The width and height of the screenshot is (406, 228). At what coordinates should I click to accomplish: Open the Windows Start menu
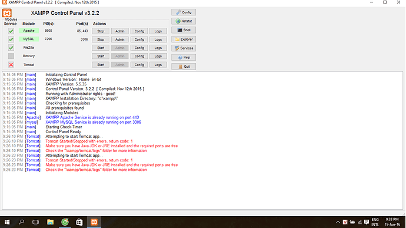coord(7,222)
